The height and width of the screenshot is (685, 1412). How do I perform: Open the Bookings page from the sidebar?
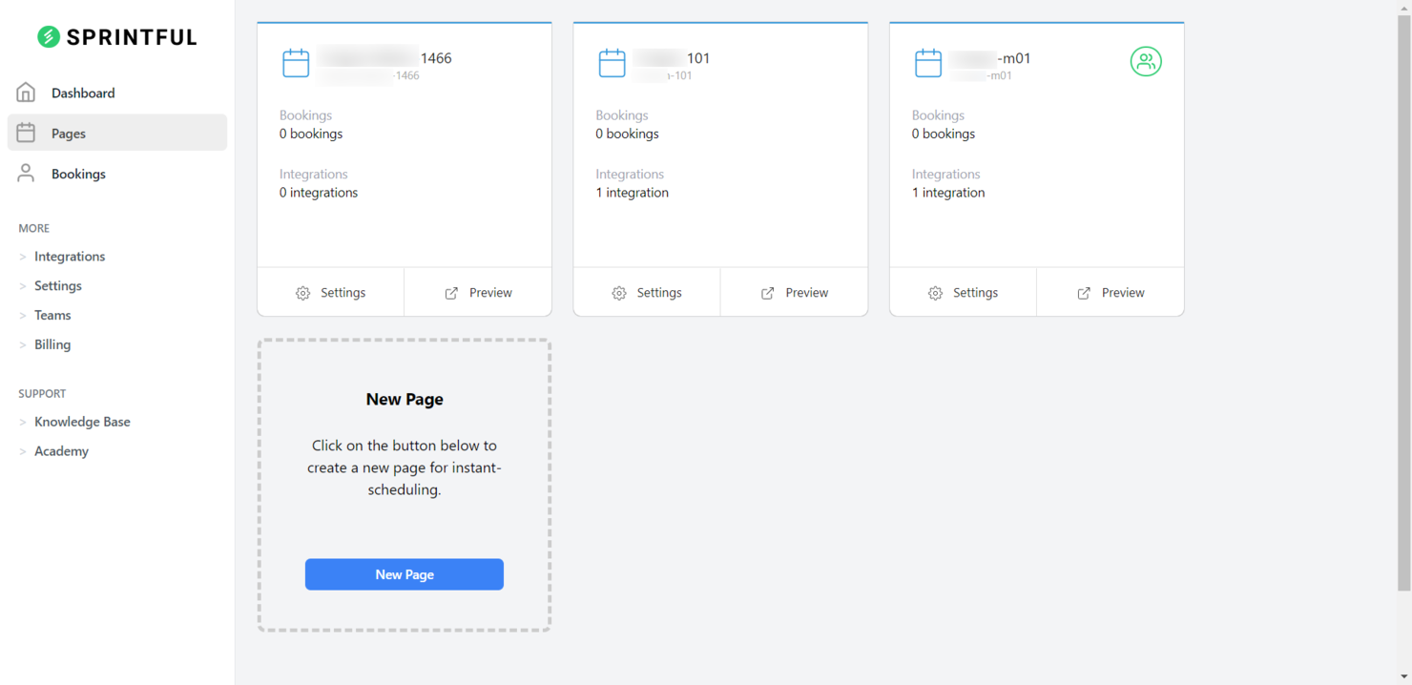point(78,173)
